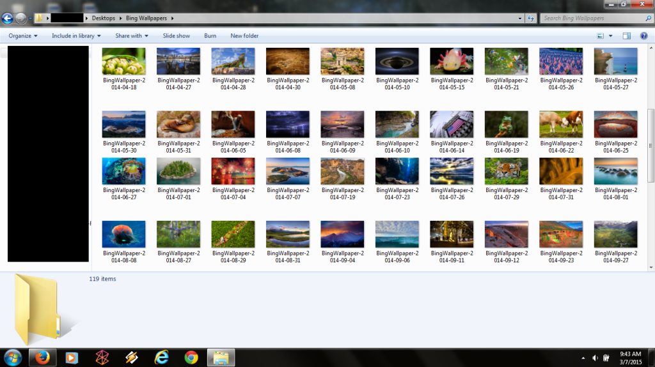Select BingWallpaper-2014-06-22 cows thumbnail
Image resolution: width=655 pixels, height=367 pixels.
(561, 124)
